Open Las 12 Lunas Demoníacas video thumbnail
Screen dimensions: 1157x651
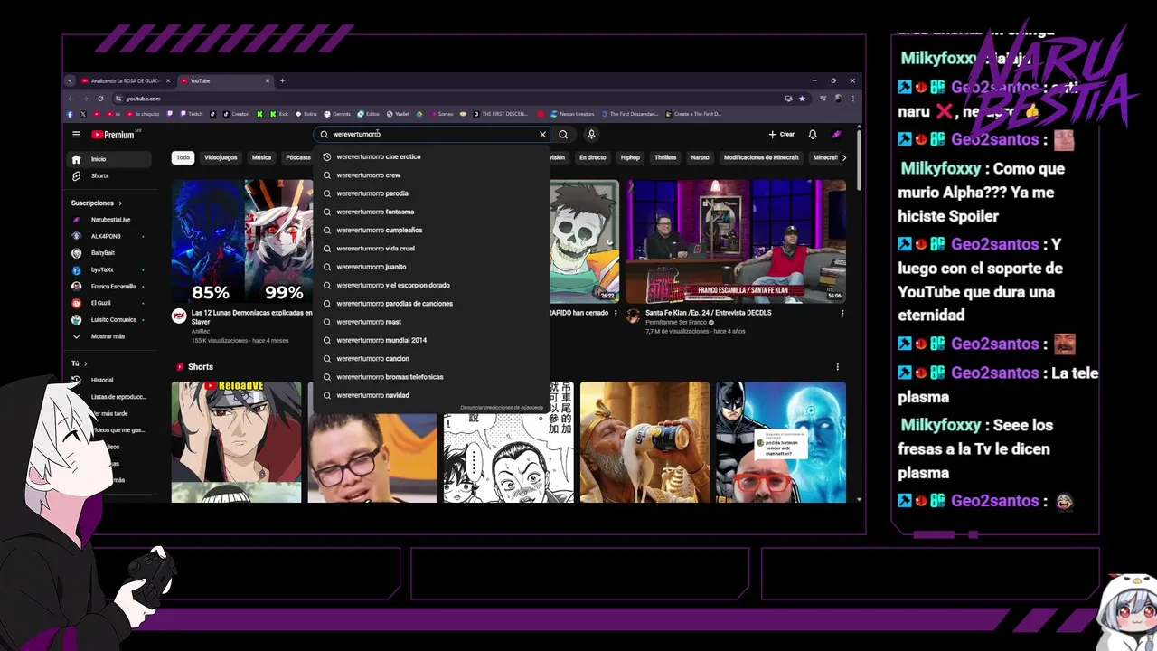point(242,241)
